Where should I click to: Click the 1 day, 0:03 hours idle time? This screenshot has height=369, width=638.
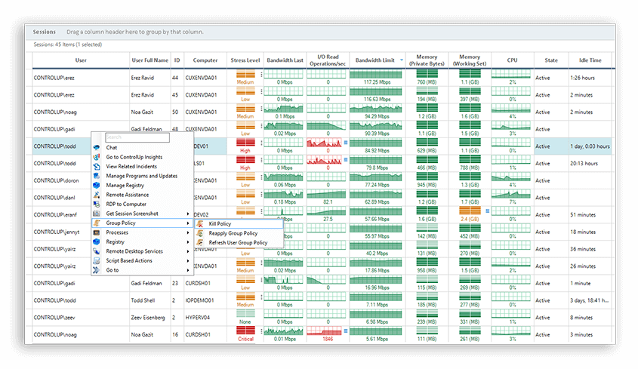pyautogui.click(x=590, y=146)
